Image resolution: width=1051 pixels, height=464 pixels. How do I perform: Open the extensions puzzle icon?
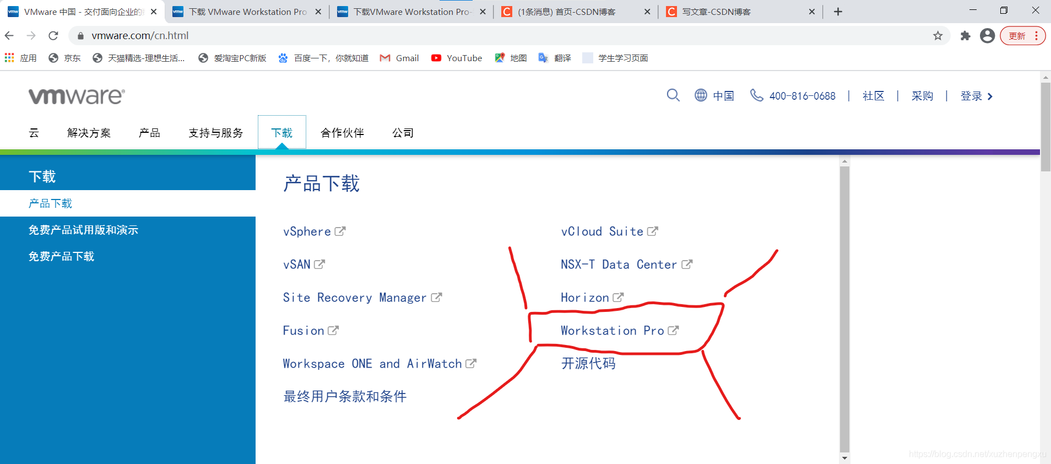coord(965,36)
